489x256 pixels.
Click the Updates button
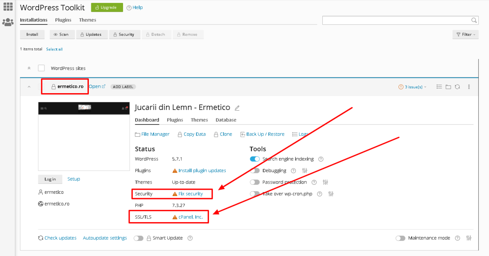pyautogui.click(x=92, y=35)
